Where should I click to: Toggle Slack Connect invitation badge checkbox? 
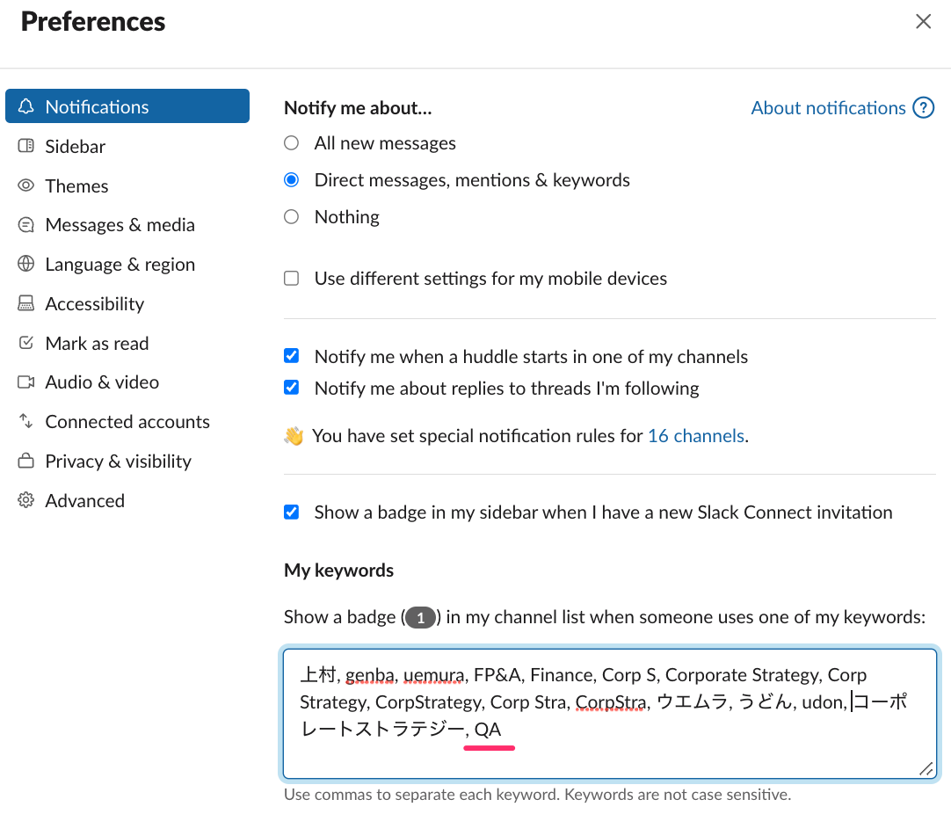click(292, 512)
